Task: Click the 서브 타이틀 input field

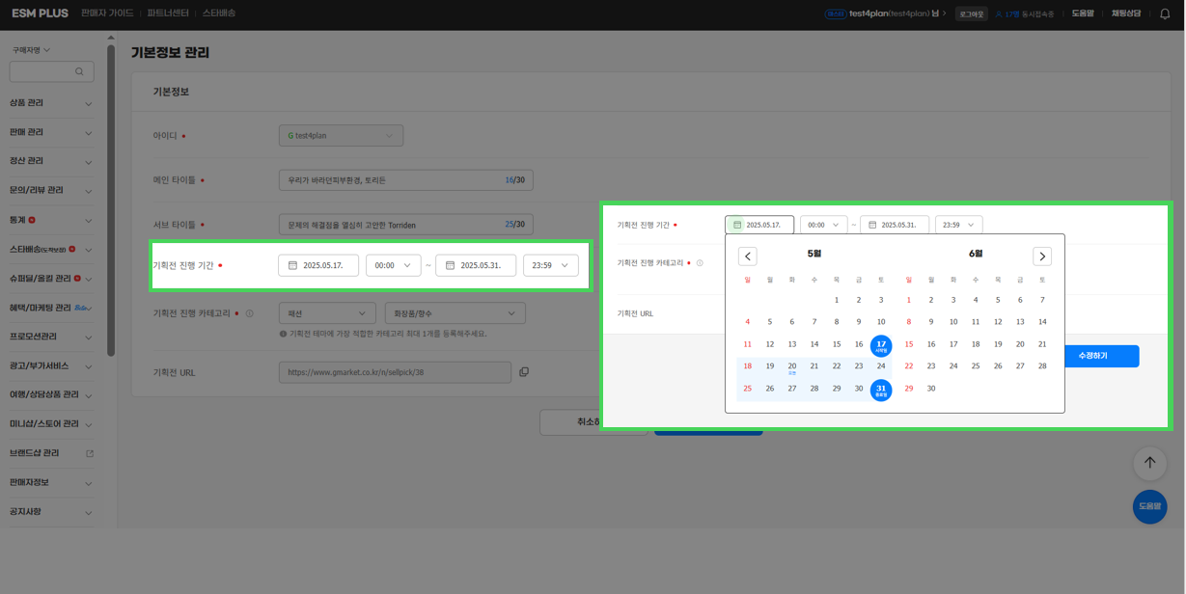Action: click(405, 225)
